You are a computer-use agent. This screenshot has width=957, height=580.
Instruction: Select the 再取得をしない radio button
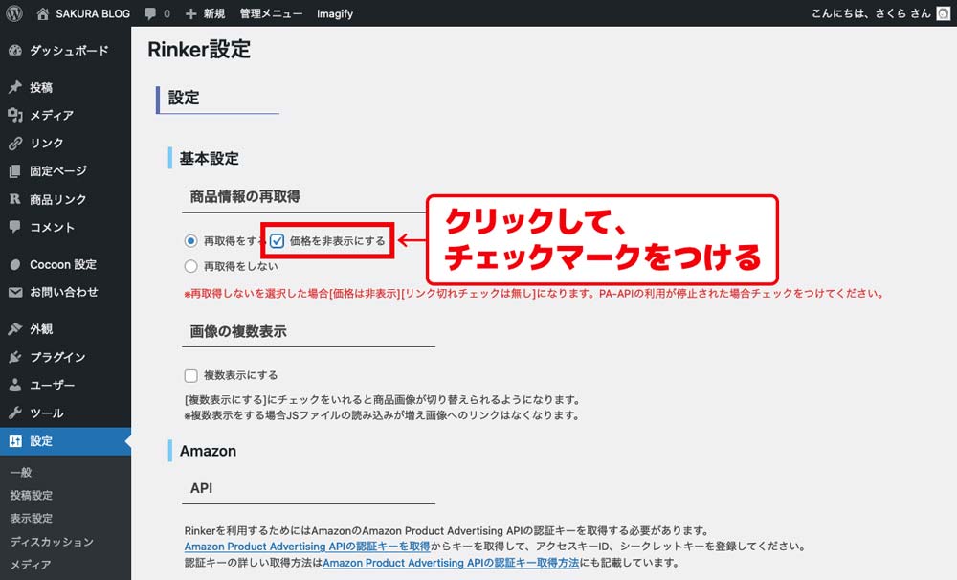tap(191, 266)
